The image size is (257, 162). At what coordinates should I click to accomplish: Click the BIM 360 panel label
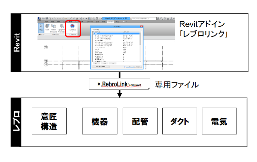tap(56, 35)
